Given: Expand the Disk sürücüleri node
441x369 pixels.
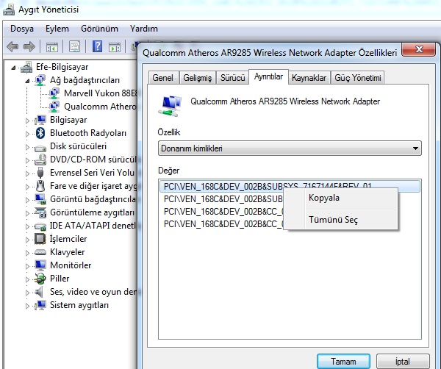Looking at the screenshot, I should click(x=27, y=147).
